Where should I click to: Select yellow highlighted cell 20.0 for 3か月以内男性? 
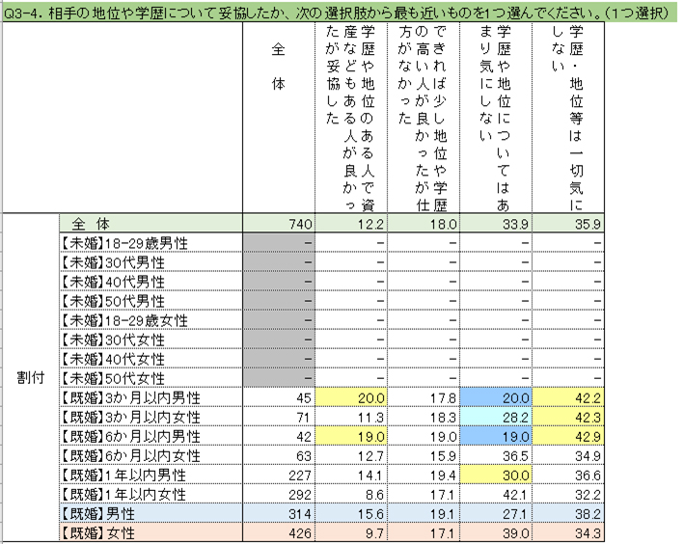pos(351,397)
